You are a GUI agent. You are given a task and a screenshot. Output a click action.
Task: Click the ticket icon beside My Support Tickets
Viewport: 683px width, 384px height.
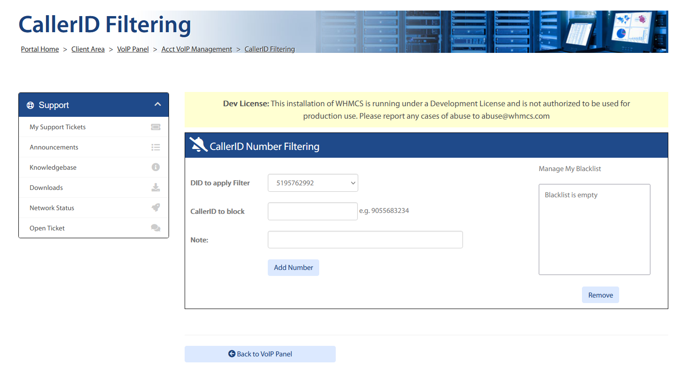tap(156, 127)
